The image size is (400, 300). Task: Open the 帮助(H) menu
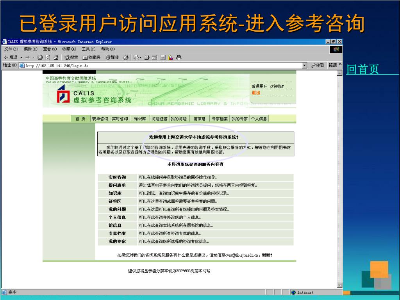[108, 49]
